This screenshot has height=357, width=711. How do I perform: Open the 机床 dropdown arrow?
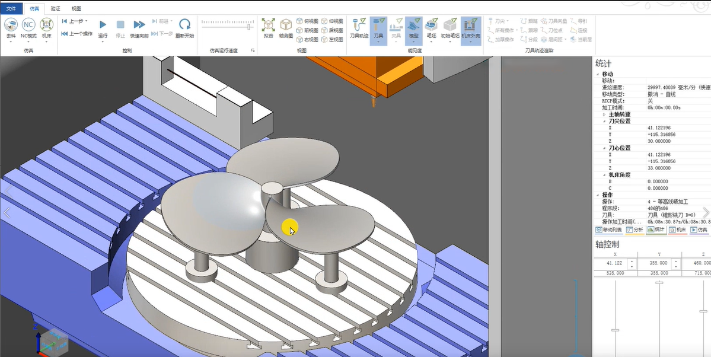[46, 43]
